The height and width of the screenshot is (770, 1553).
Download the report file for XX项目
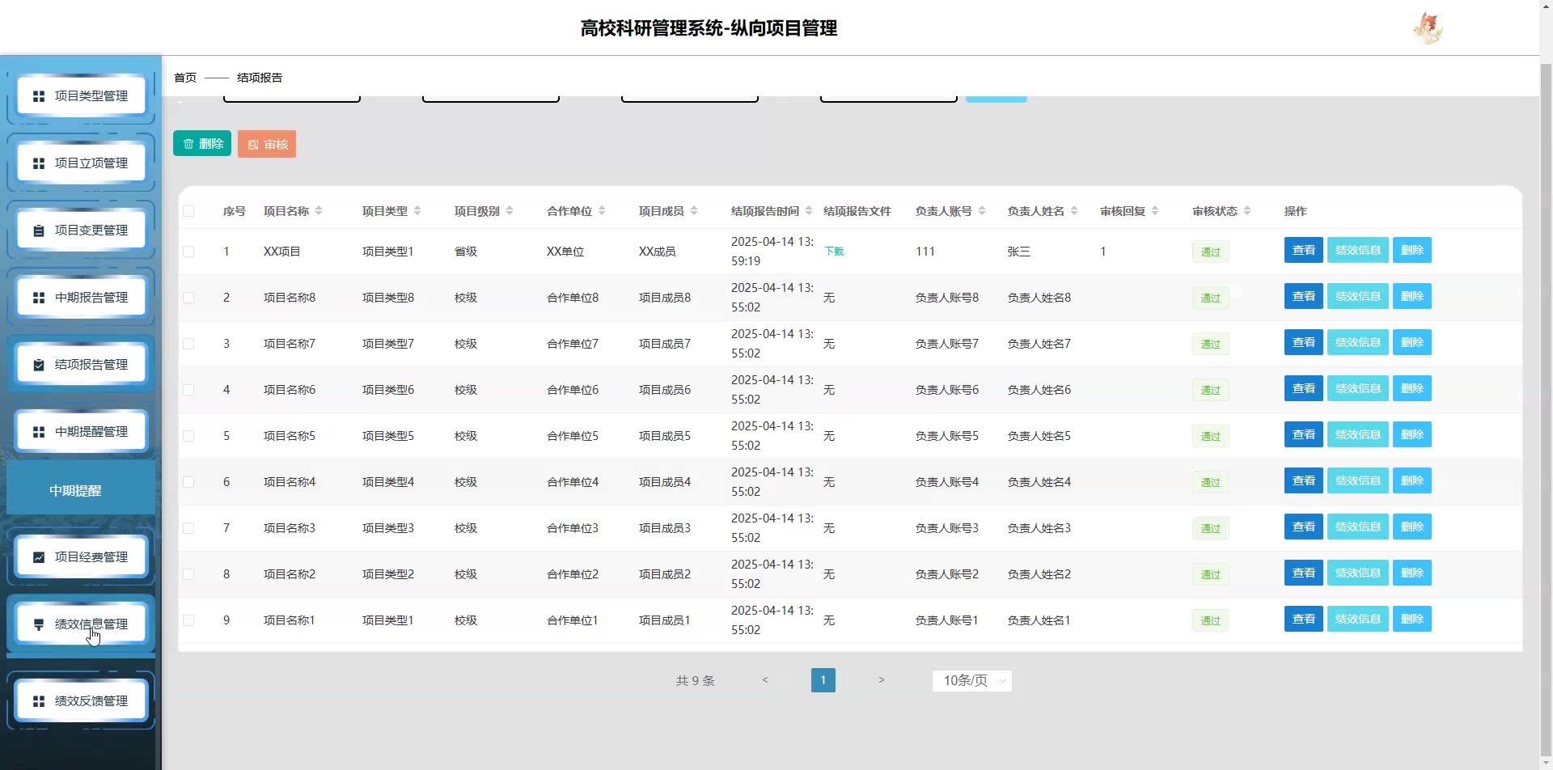[x=834, y=252]
